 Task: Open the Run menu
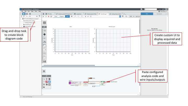coord(29,11)
